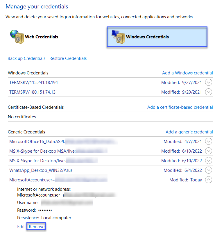Screen dimensions: 215x232
Task: Click Modified: 6/4/2022 date
Action: pos(183,170)
